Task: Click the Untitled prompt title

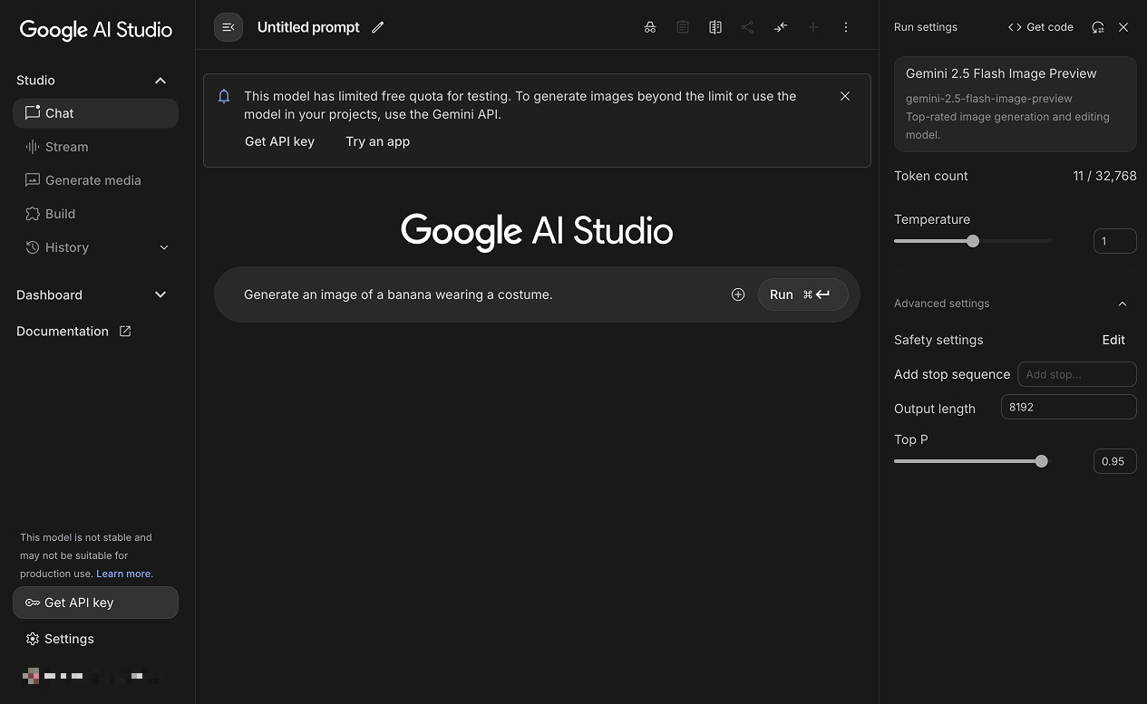Action: coord(308,27)
